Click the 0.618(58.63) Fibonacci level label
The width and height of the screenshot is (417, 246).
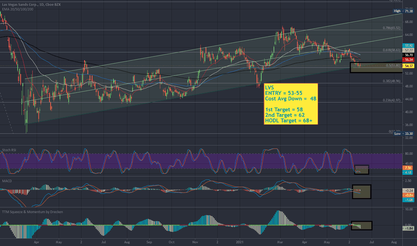pos(391,50)
